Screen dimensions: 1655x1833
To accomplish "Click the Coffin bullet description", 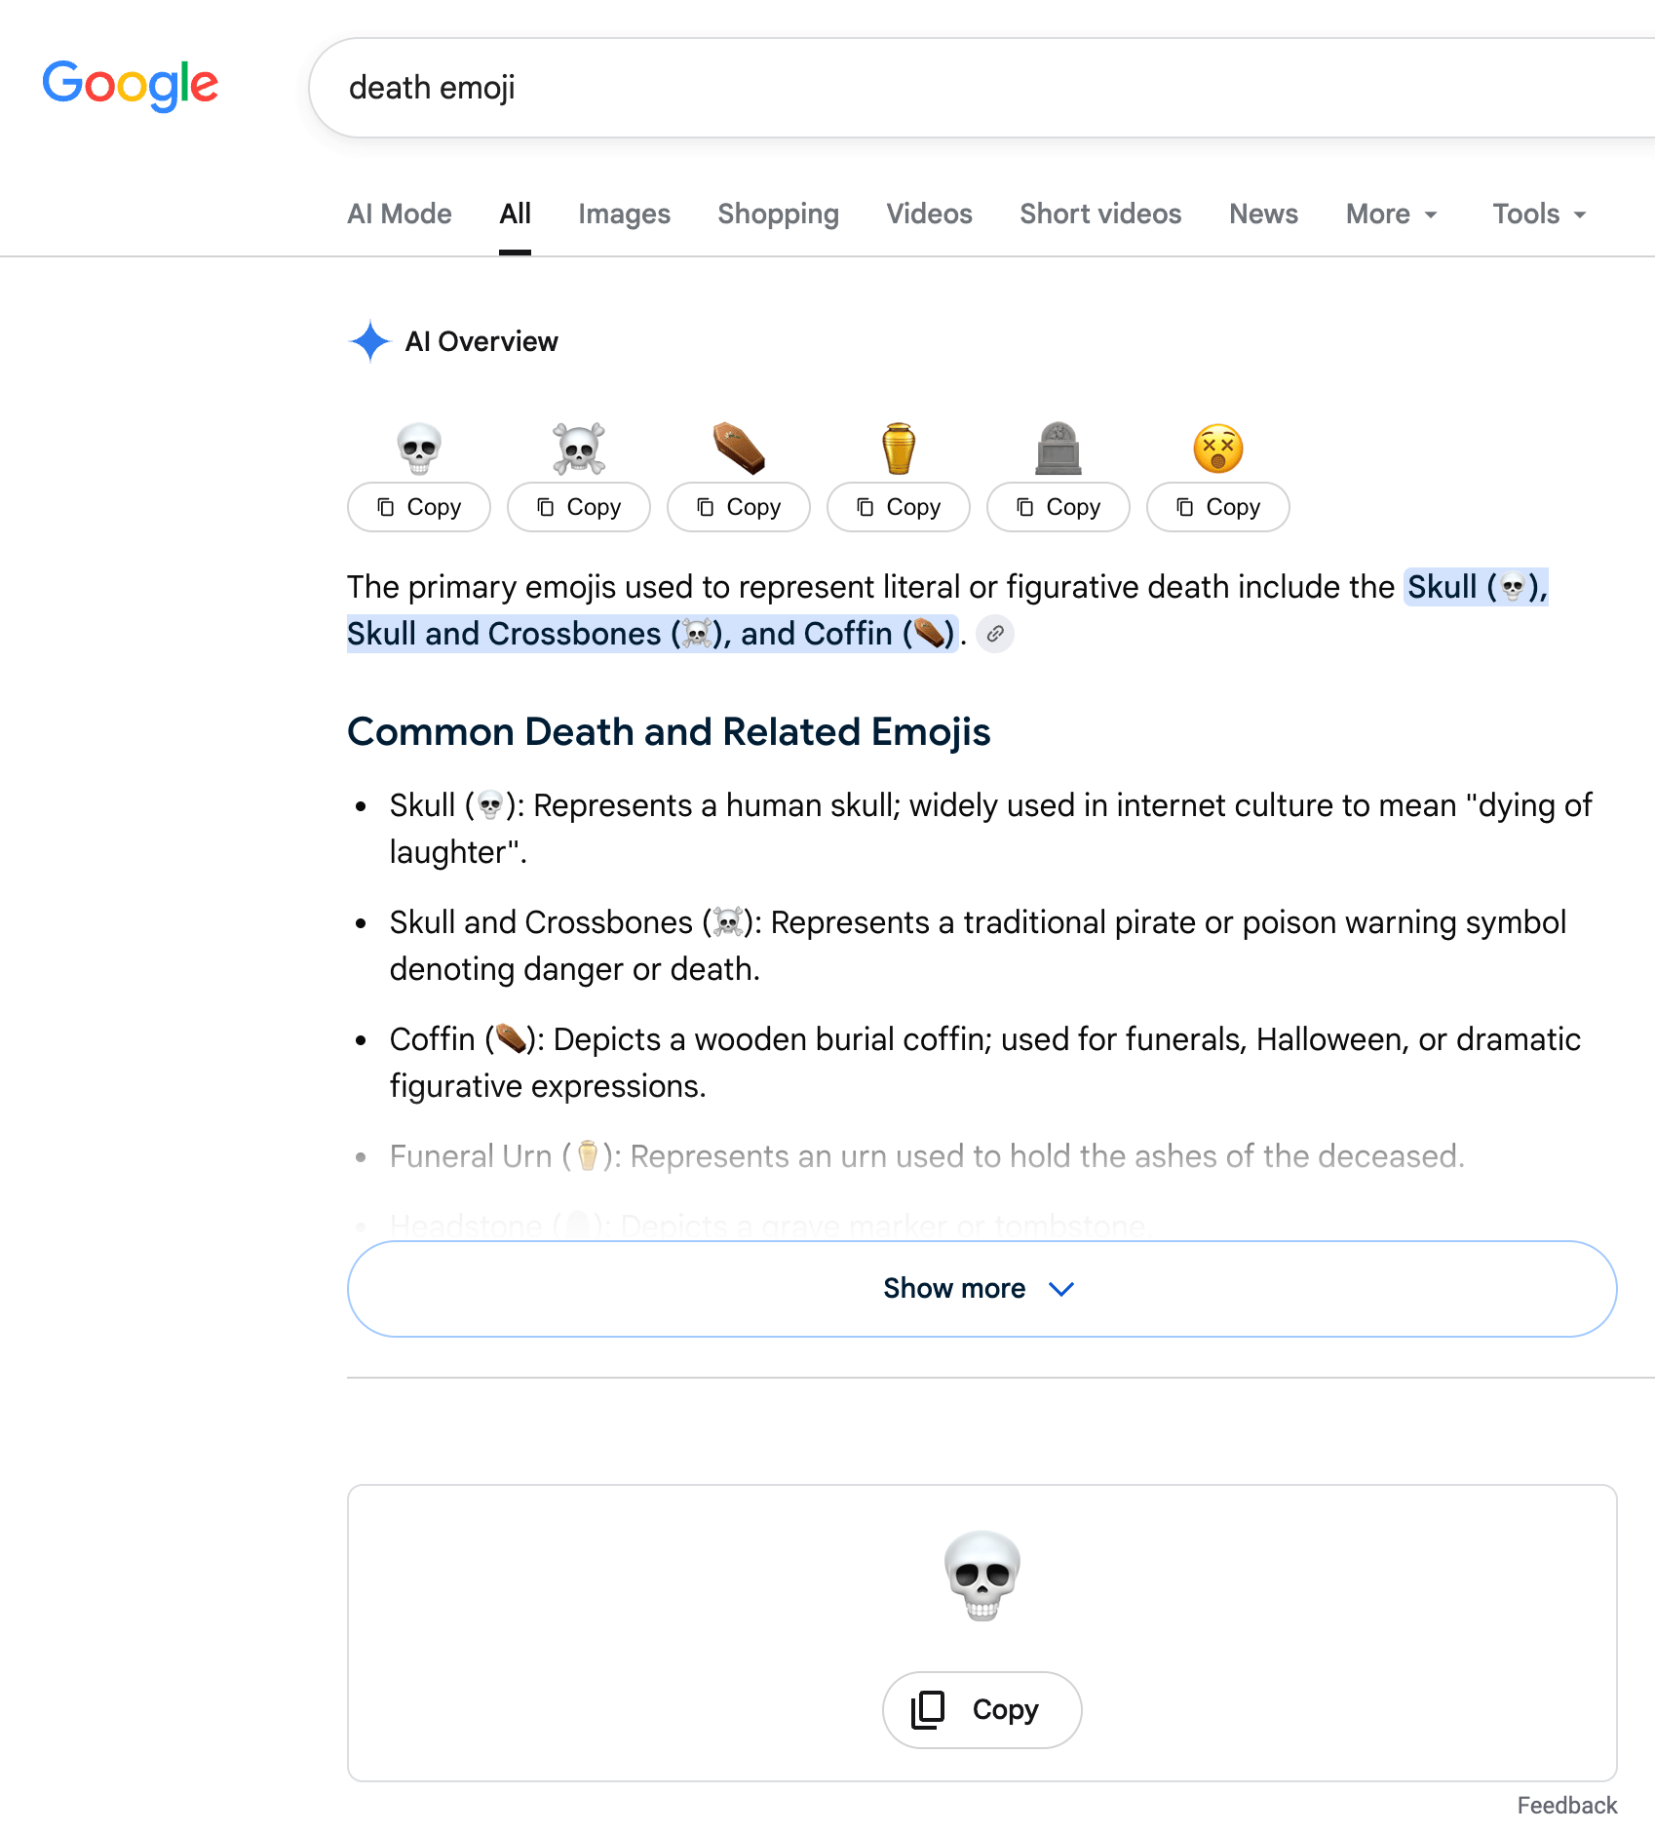I will pos(985,1063).
